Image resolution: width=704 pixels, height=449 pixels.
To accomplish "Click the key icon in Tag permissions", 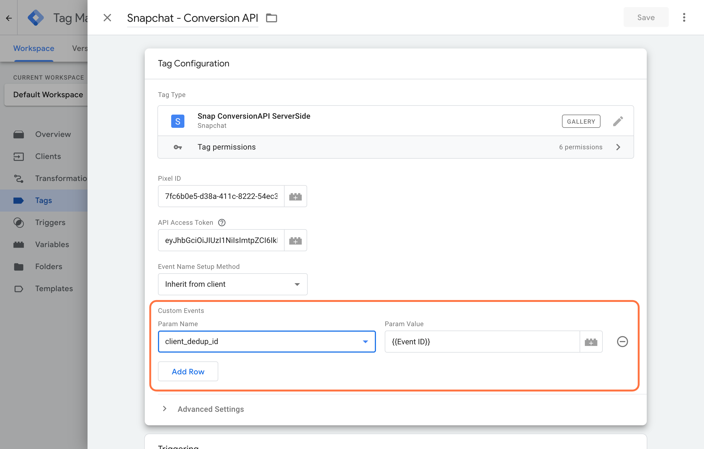I will 178,147.
